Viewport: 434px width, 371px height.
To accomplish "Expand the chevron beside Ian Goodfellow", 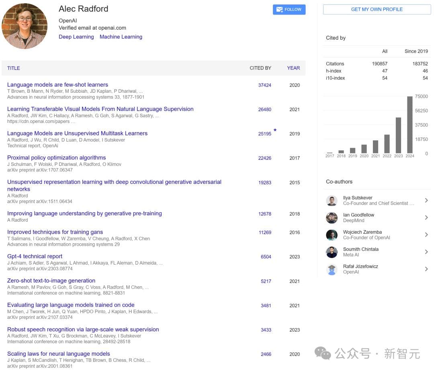I will pos(426,218).
